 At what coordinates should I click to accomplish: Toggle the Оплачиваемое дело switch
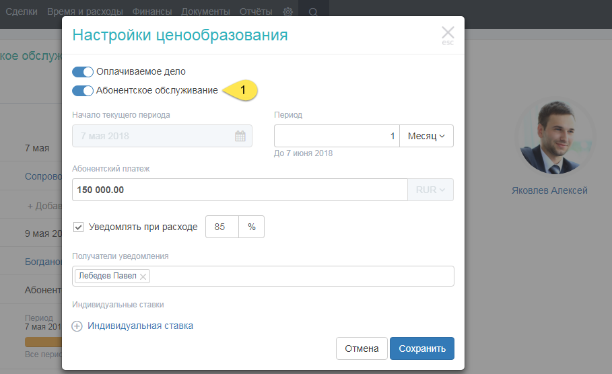coord(82,71)
